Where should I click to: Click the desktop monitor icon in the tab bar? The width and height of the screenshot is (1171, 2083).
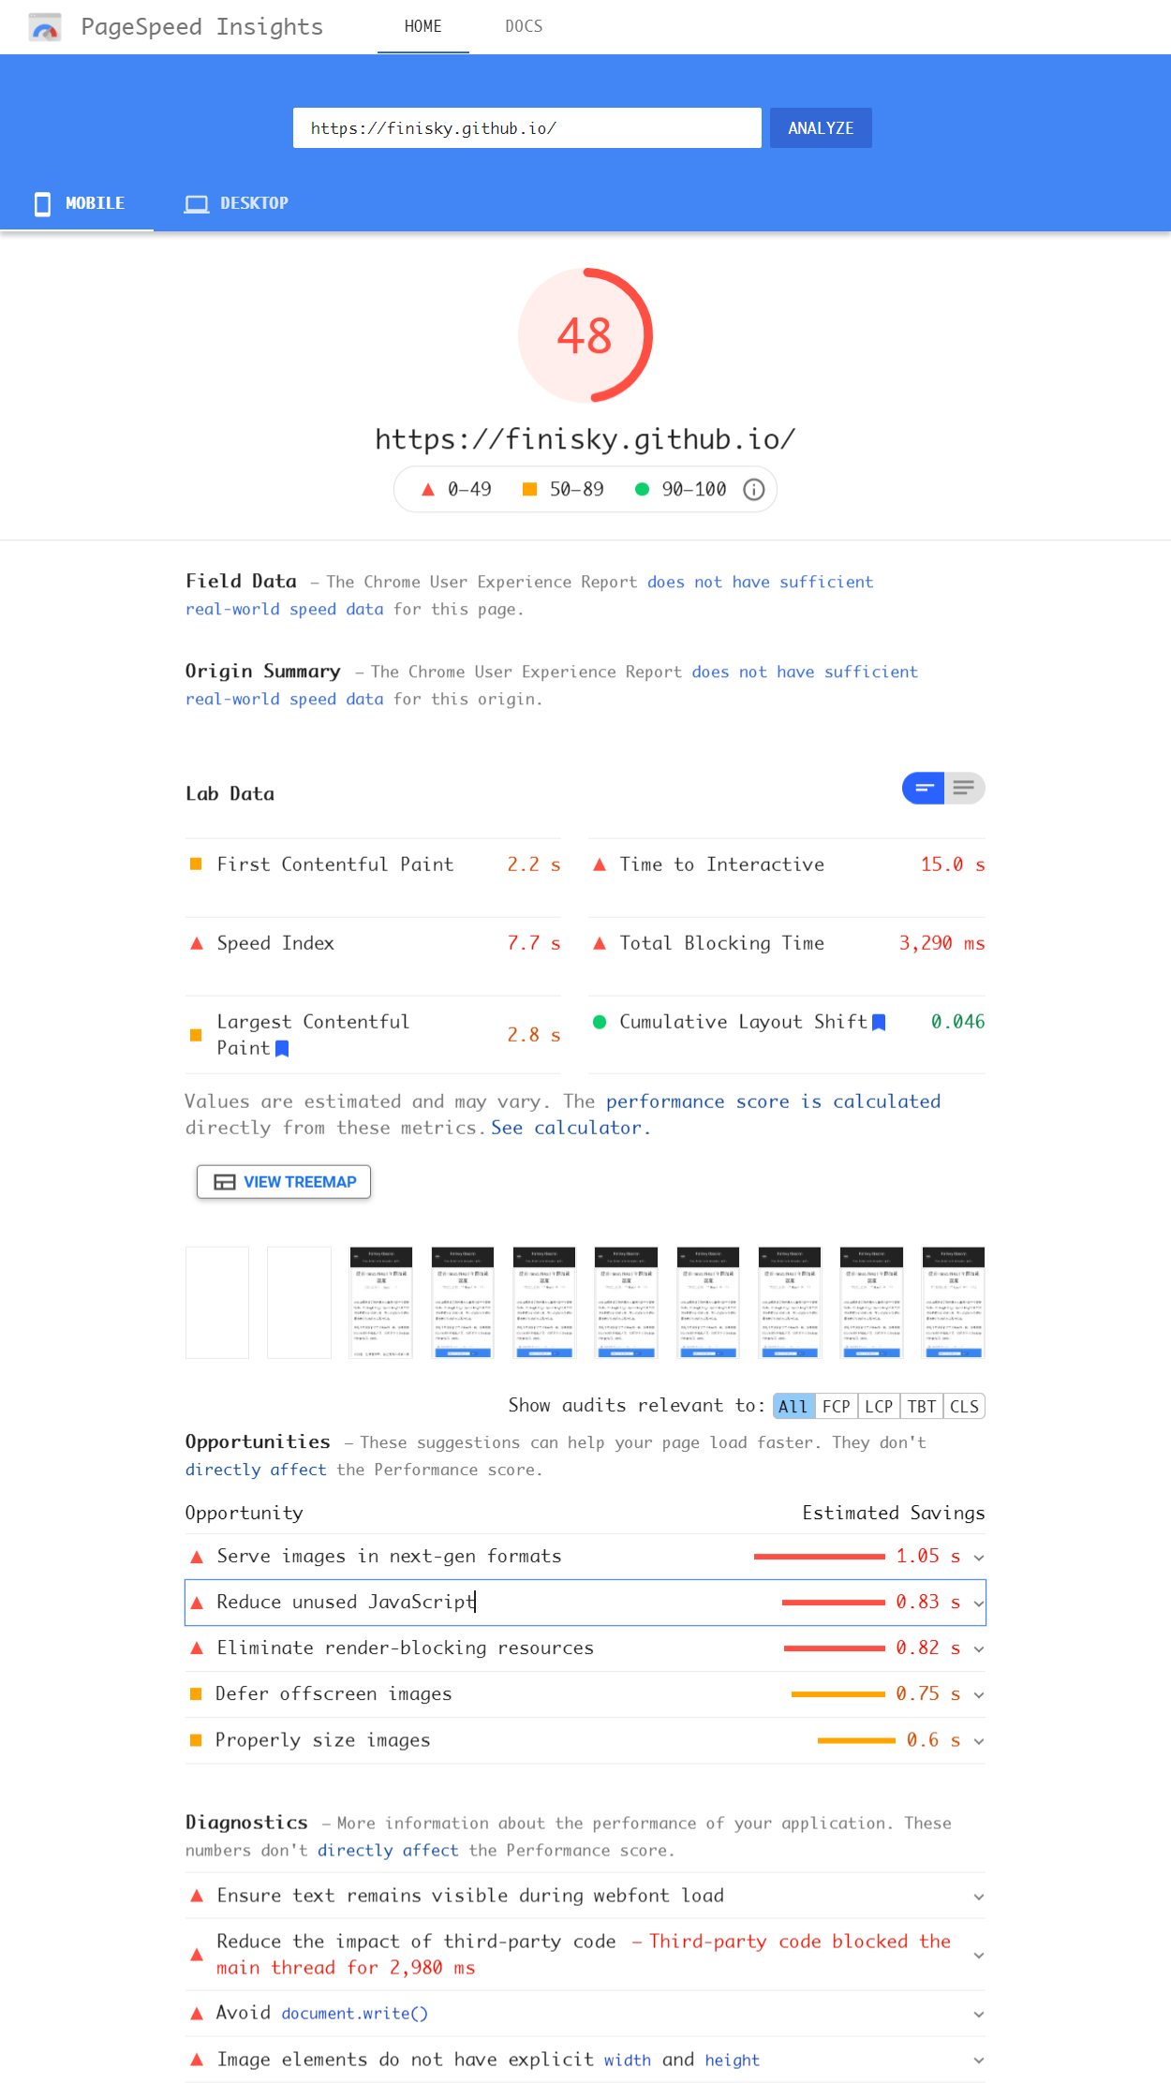click(x=197, y=204)
